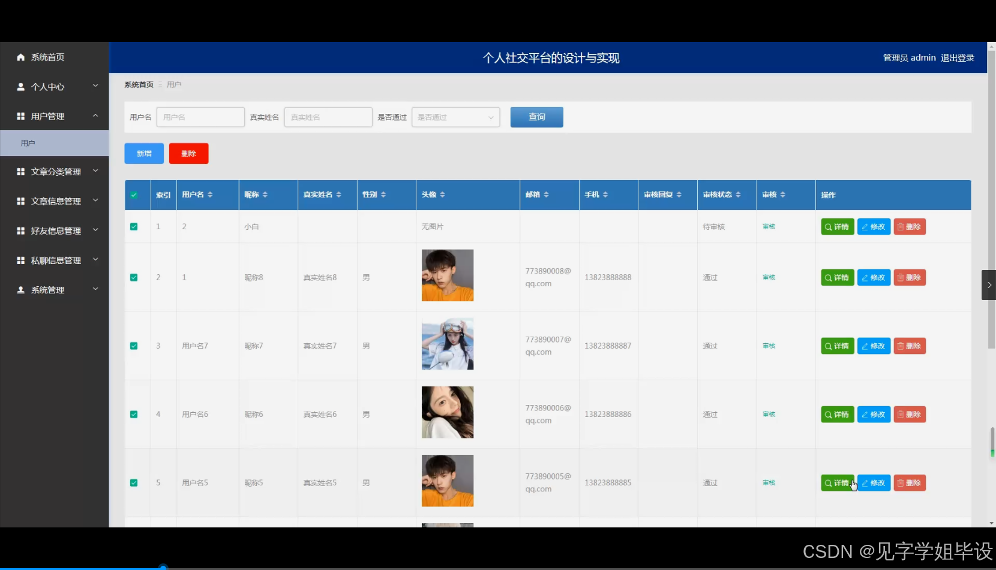Expand the 好友信息管理 chevron
Screen dimensions: 996x570
coord(95,230)
